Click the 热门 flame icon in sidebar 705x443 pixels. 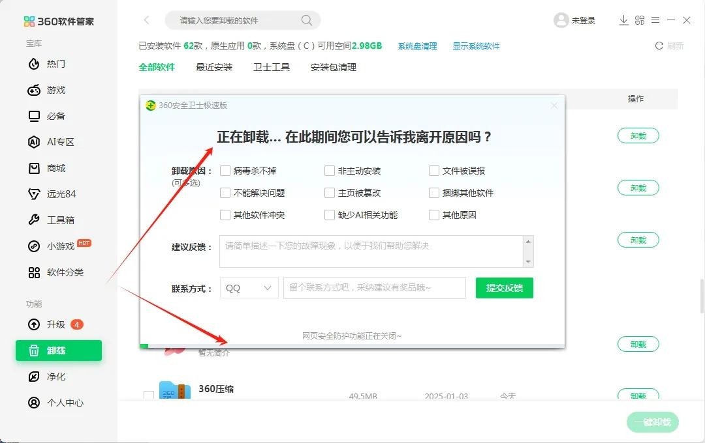point(34,64)
